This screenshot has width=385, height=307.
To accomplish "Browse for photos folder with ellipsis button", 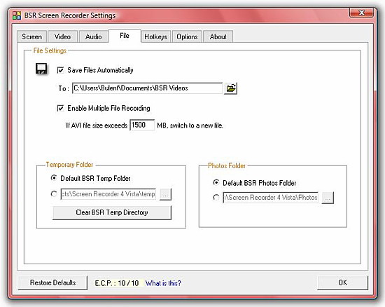I will (x=328, y=198).
